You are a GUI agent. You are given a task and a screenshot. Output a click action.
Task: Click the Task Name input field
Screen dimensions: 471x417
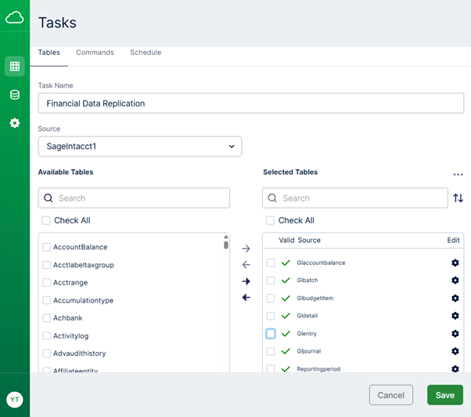(250, 103)
